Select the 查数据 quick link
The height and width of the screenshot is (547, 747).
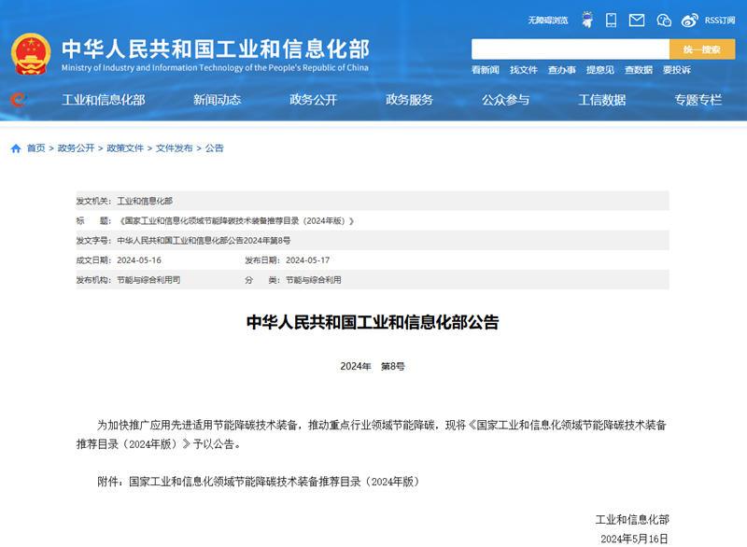(639, 70)
